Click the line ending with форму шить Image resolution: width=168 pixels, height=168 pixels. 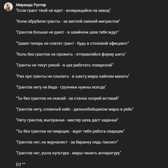point(71,54)
